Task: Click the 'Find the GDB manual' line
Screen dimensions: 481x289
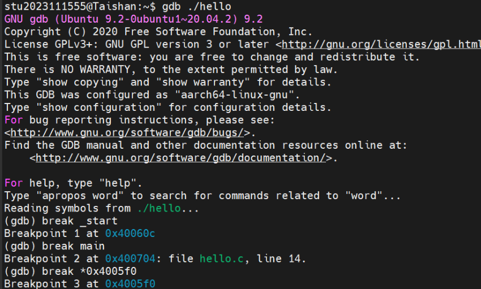Action: (x=205, y=145)
